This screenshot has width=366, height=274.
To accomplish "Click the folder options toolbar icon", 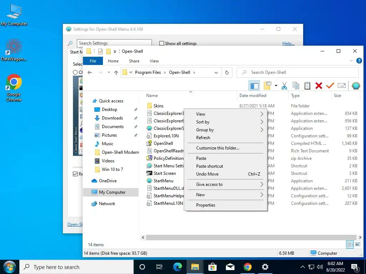I will pos(267,86).
